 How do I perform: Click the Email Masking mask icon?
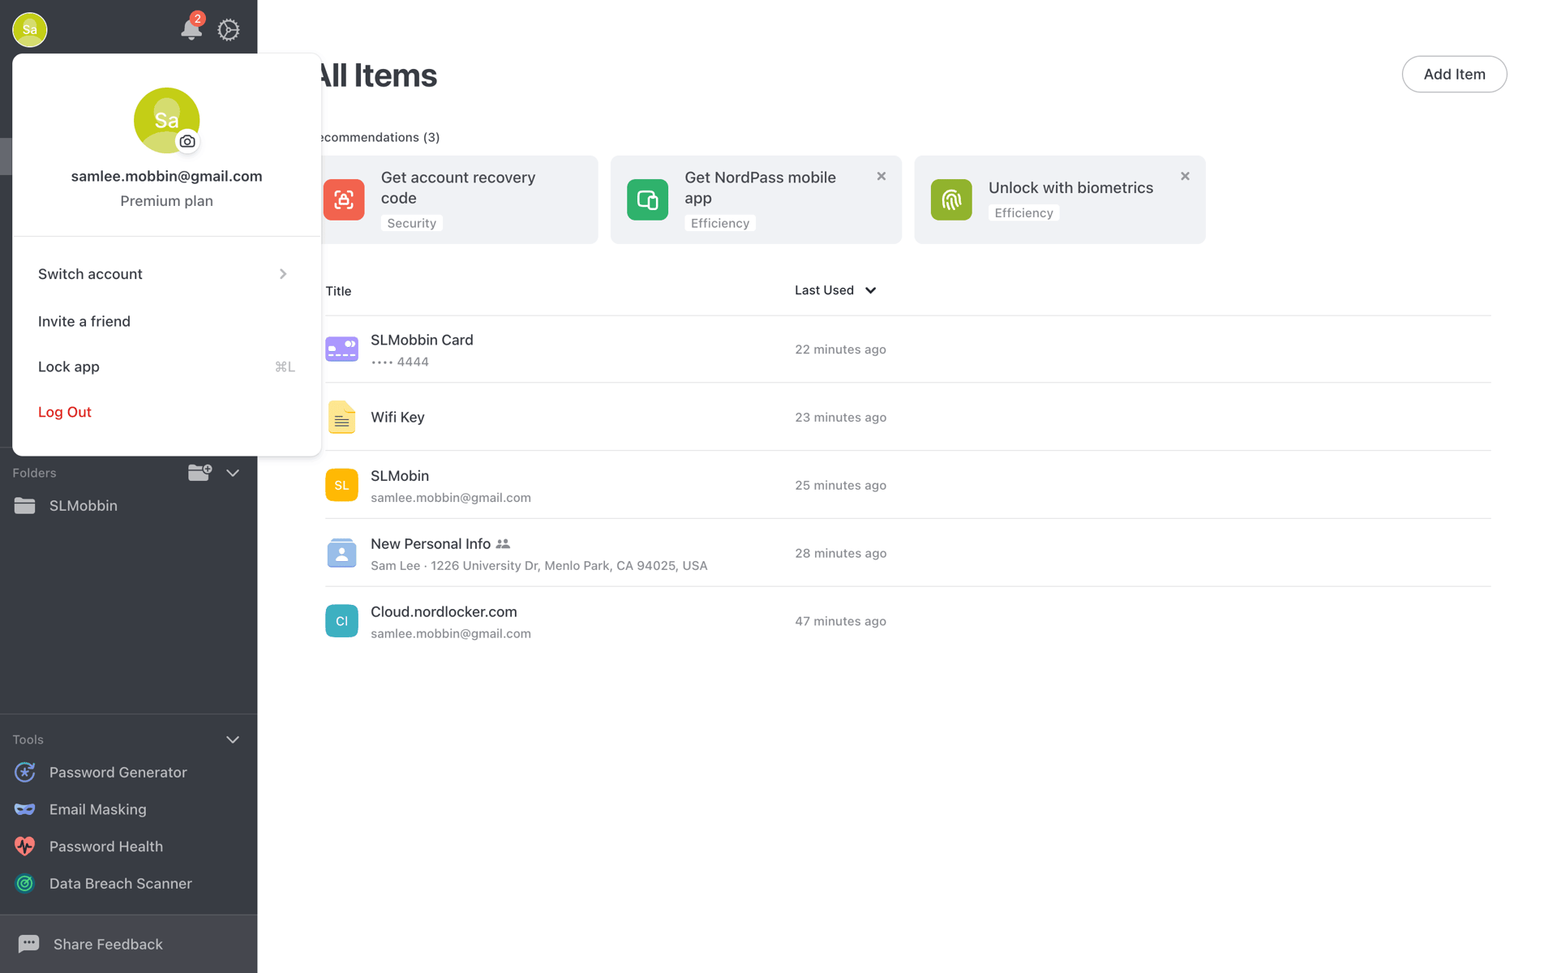tap(25, 809)
